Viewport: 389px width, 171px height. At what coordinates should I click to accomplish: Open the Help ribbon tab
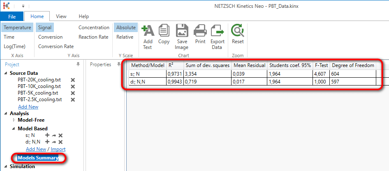click(x=83, y=16)
